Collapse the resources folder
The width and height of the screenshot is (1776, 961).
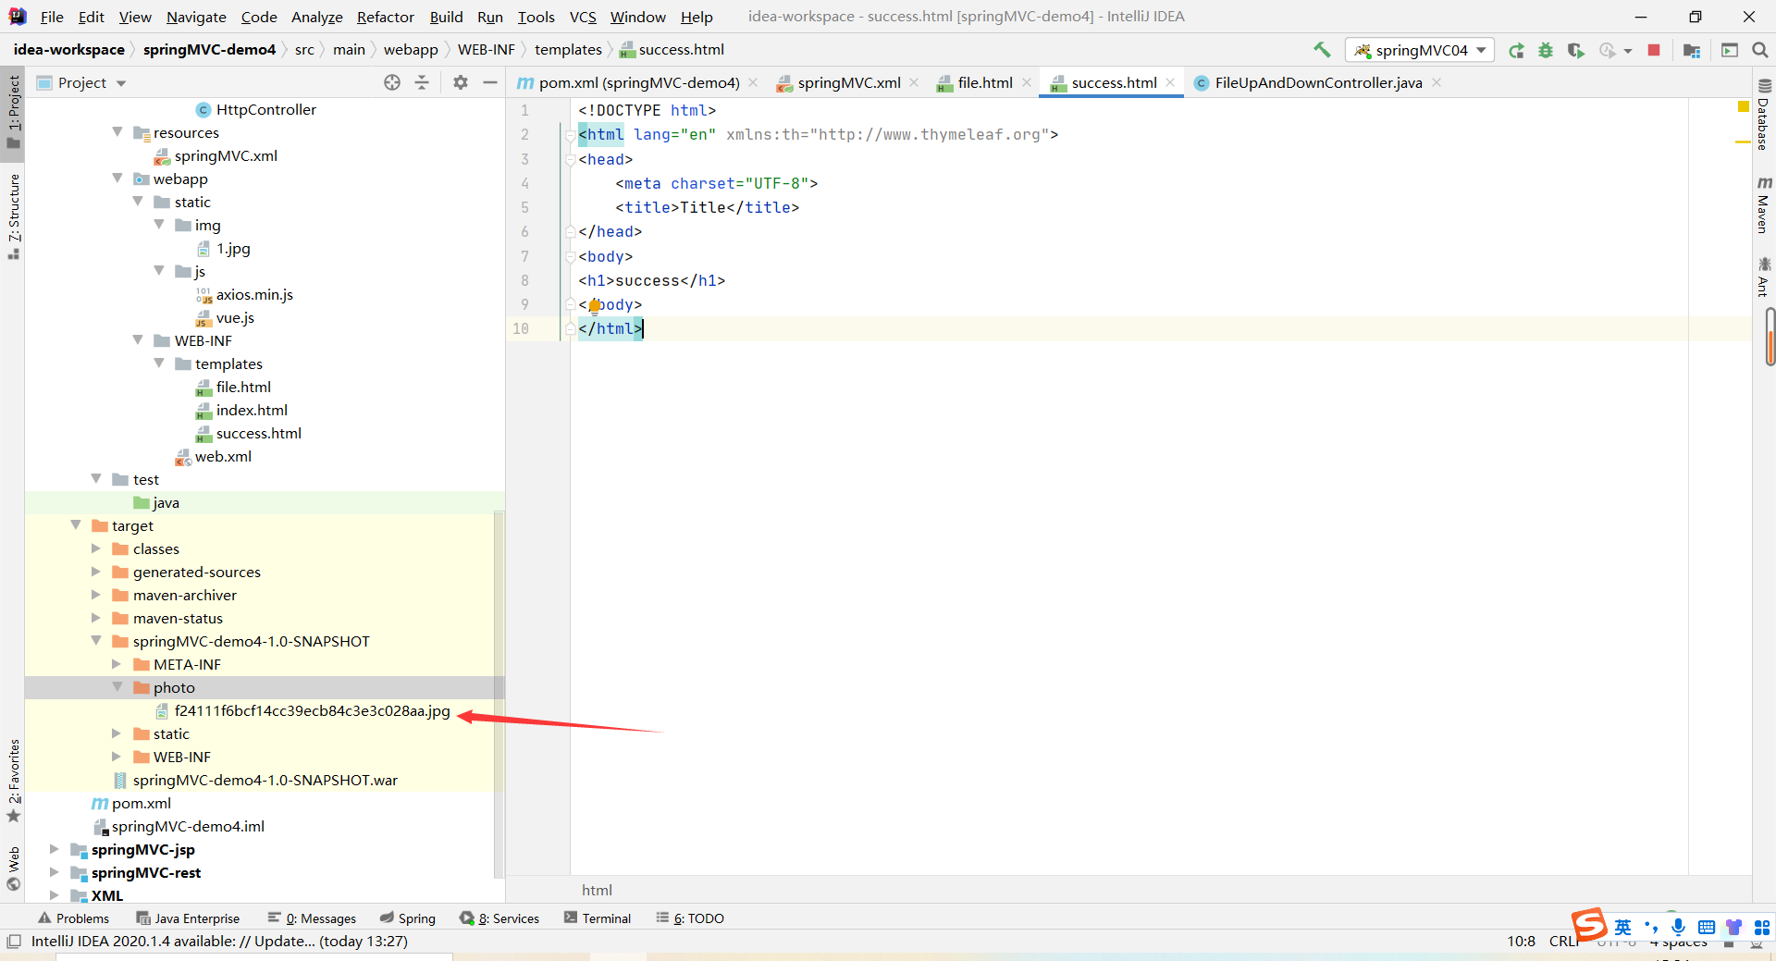[x=117, y=132]
